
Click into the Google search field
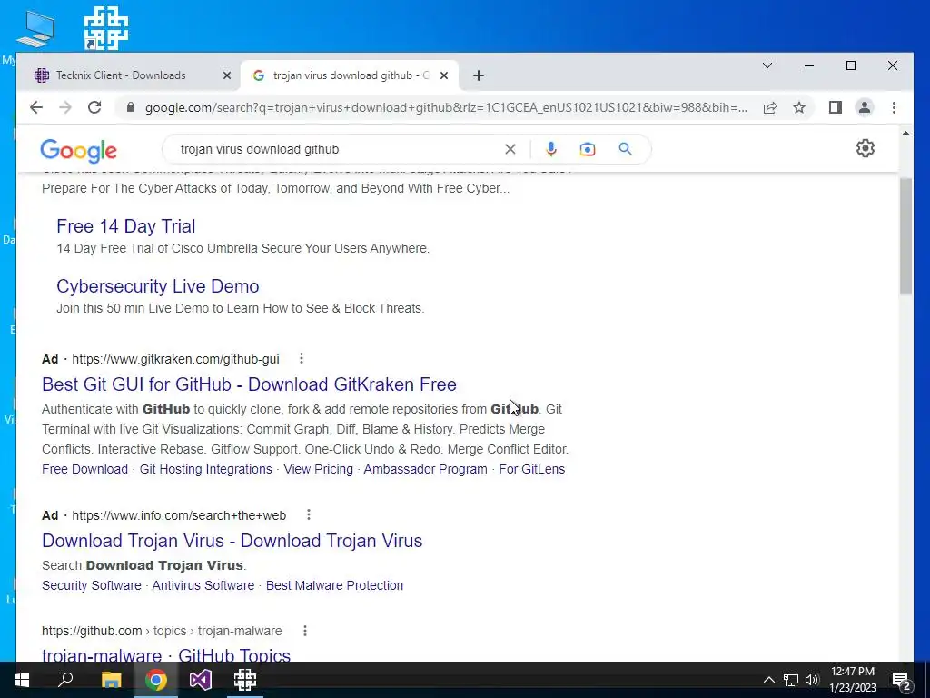click(338, 149)
